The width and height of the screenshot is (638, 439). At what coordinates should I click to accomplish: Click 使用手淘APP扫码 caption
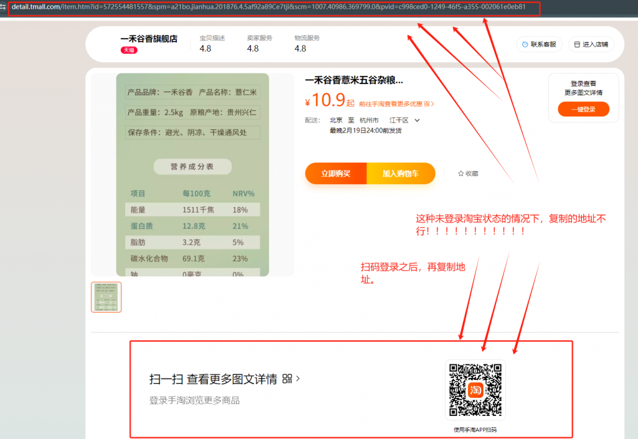(x=475, y=430)
